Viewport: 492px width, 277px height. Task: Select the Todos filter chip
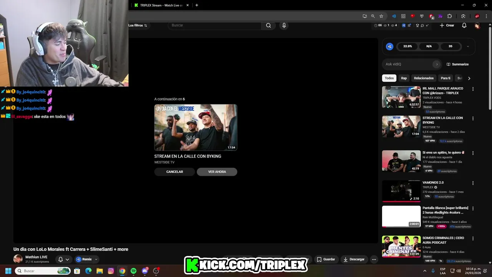(389, 78)
